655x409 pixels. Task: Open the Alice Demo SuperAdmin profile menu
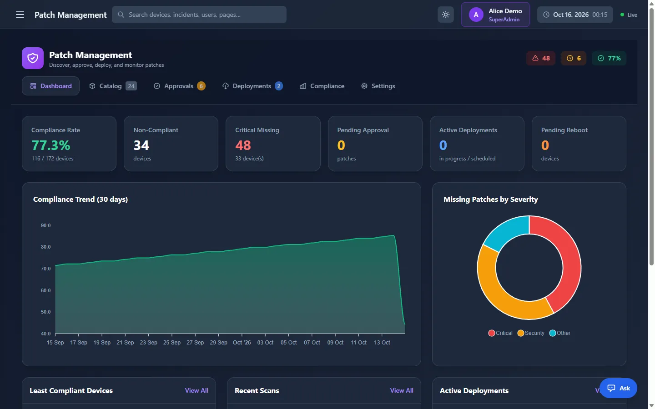[x=495, y=15]
